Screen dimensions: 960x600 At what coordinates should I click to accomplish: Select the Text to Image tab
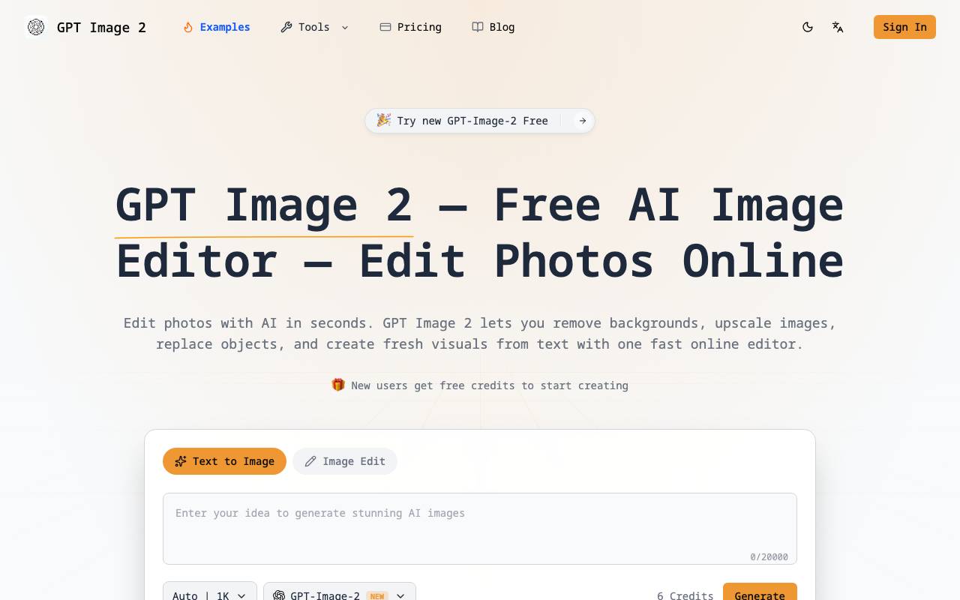point(224,461)
